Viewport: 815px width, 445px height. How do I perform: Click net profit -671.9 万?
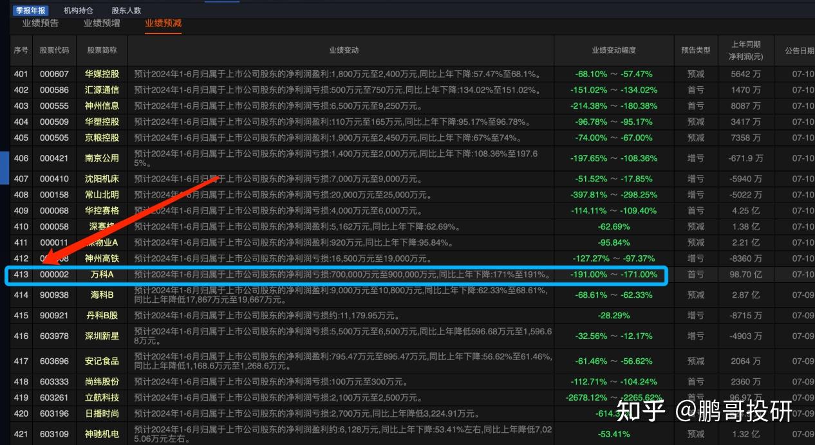[x=745, y=158]
